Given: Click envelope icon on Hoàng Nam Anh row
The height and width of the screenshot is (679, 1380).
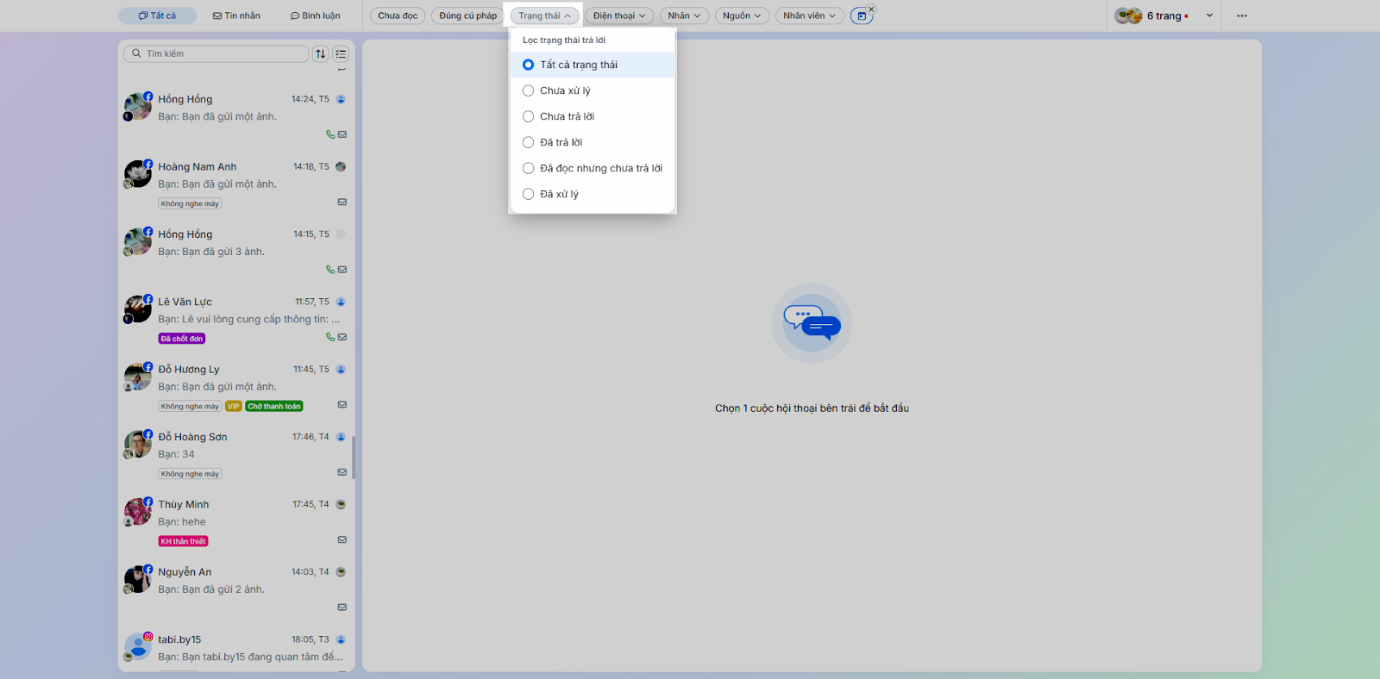Looking at the screenshot, I should (342, 202).
